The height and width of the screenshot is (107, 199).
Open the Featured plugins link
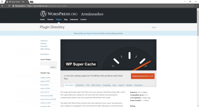[44, 41]
